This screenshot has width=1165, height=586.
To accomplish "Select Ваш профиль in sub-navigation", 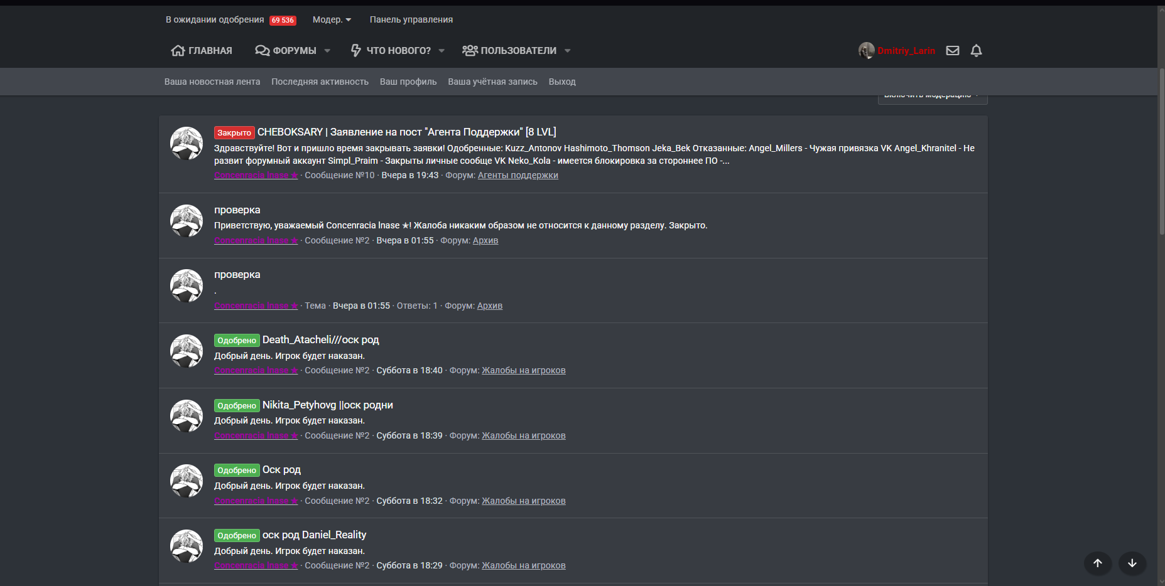I will pyautogui.click(x=408, y=82).
